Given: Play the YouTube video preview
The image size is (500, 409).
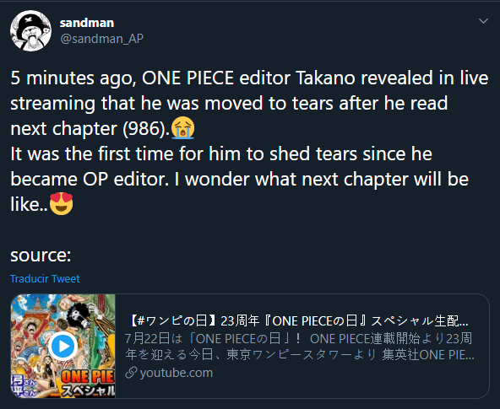Looking at the screenshot, I should (62, 346).
